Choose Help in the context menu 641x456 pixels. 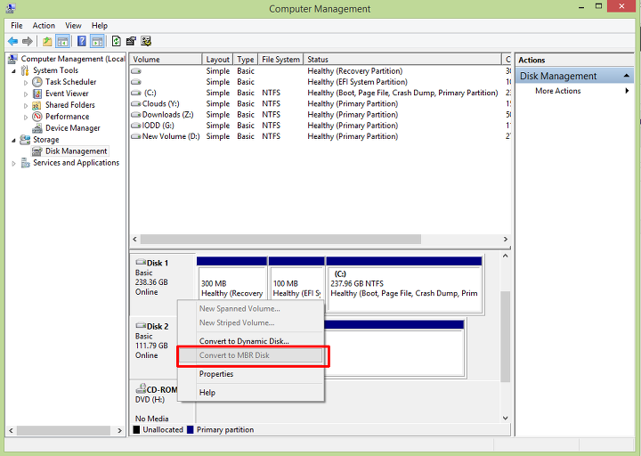pos(251,392)
